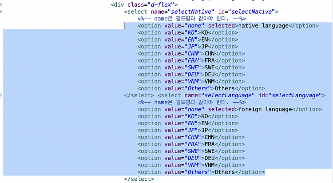333x183 pixels.
Task: Click the "Others" value in selectLanguage list
Action: tap(198, 172)
